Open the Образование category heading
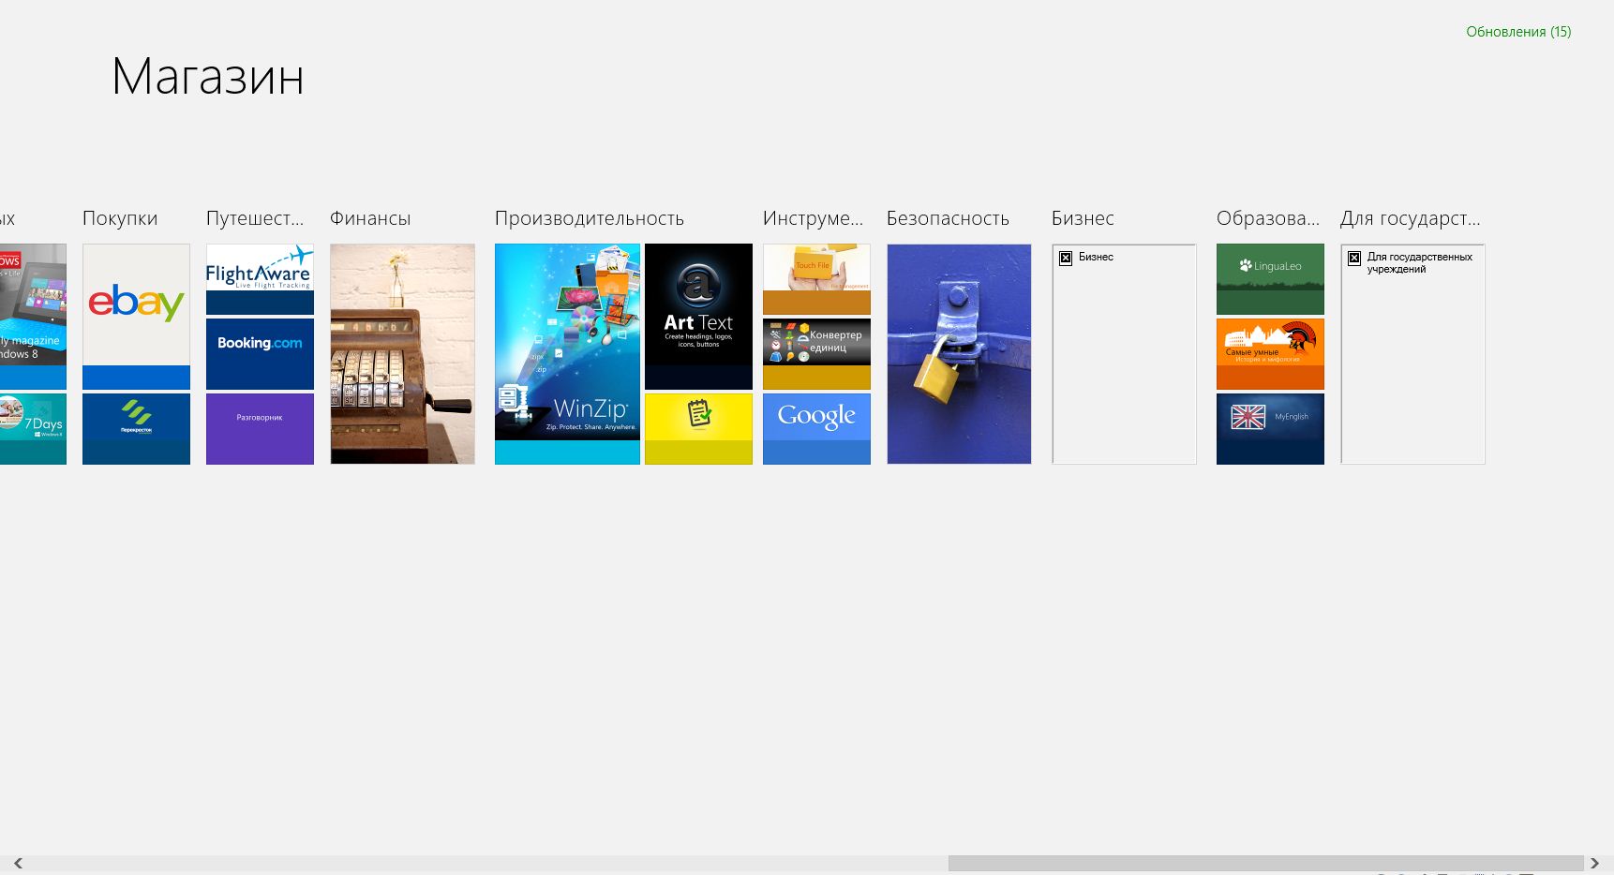 (1267, 218)
